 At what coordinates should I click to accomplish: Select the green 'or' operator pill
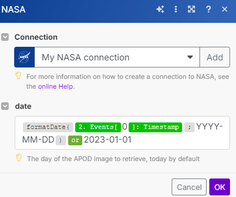(75, 140)
